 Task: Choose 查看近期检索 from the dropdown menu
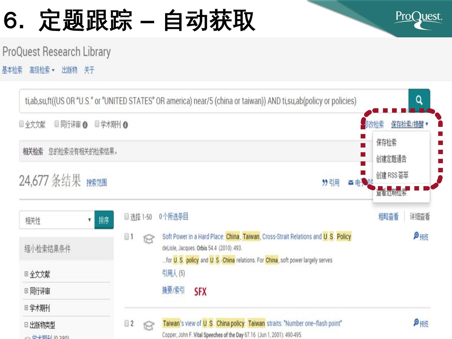coord(391,192)
